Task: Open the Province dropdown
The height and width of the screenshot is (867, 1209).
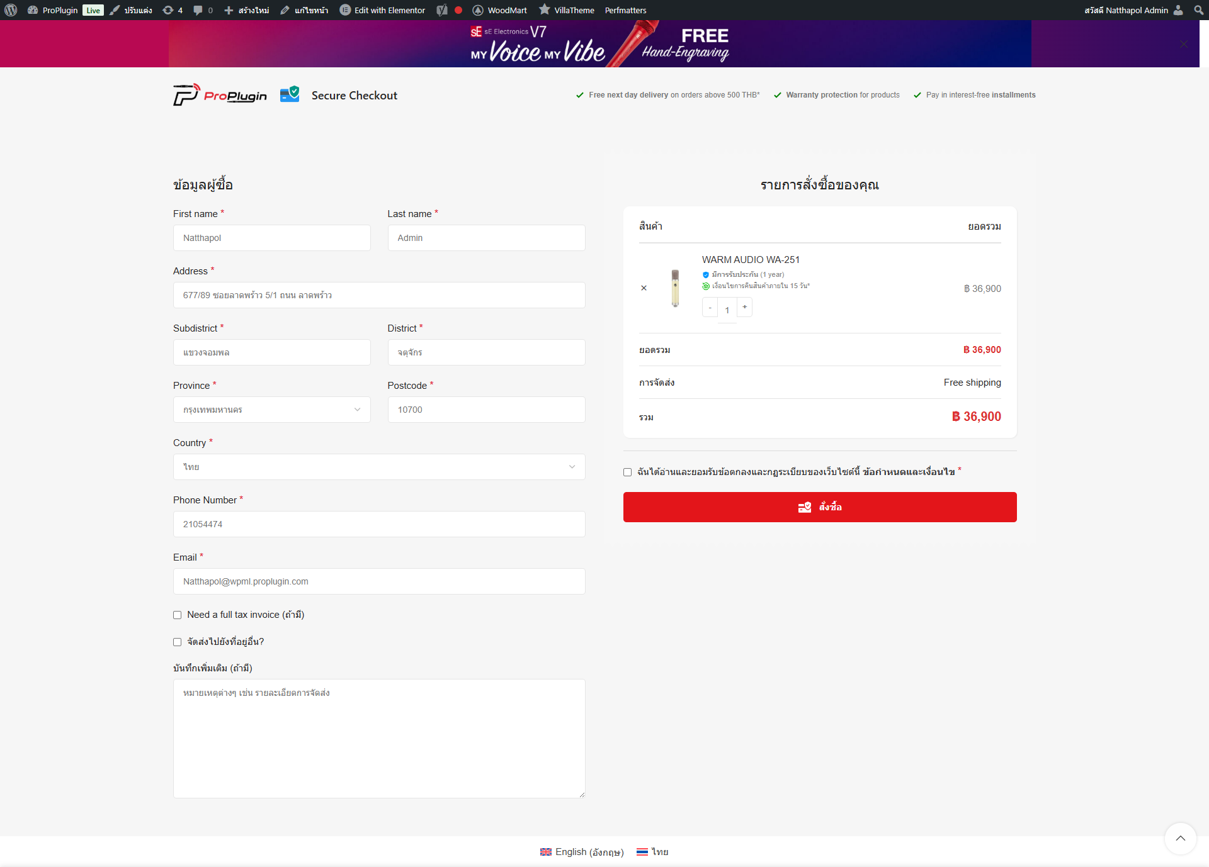Action: [x=272, y=410]
